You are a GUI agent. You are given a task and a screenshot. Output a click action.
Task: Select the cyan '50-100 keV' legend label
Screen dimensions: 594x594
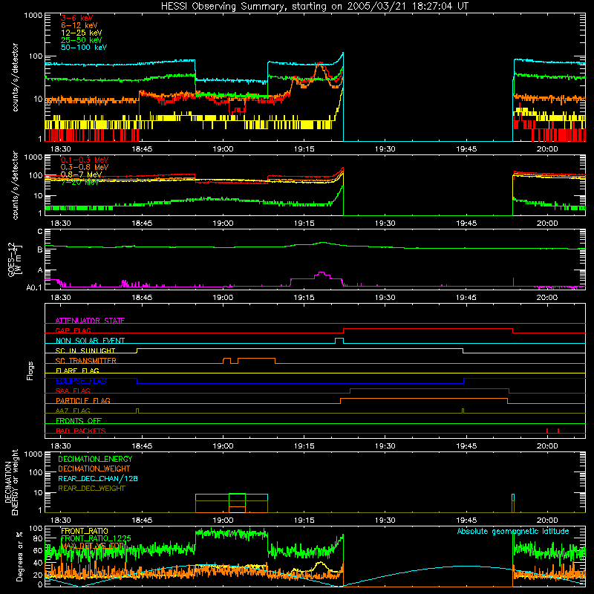pos(84,48)
